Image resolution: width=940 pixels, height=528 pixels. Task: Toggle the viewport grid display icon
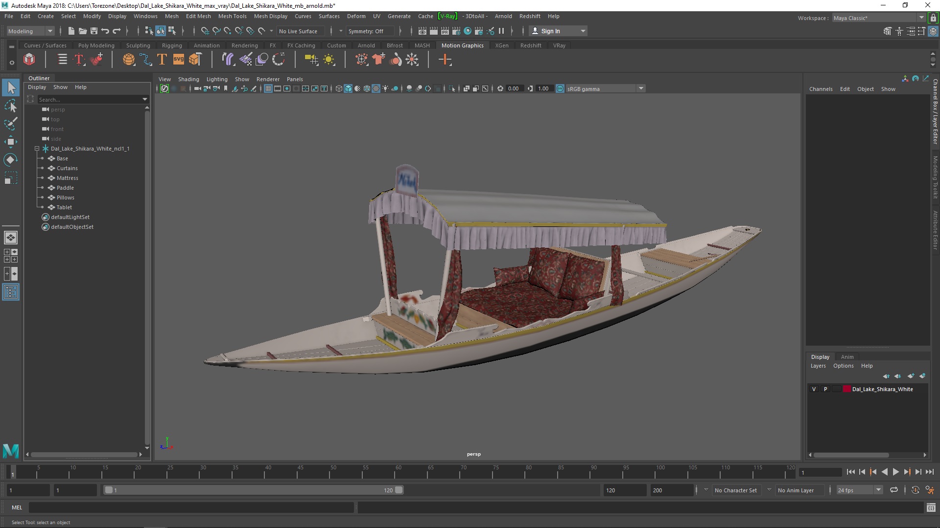[268, 88]
